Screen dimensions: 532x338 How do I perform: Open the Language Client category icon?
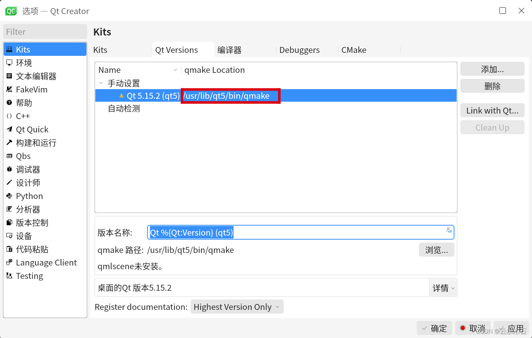coord(10,263)
